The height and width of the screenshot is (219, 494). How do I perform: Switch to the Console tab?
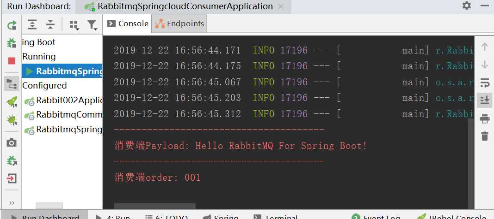coord(128,24)
